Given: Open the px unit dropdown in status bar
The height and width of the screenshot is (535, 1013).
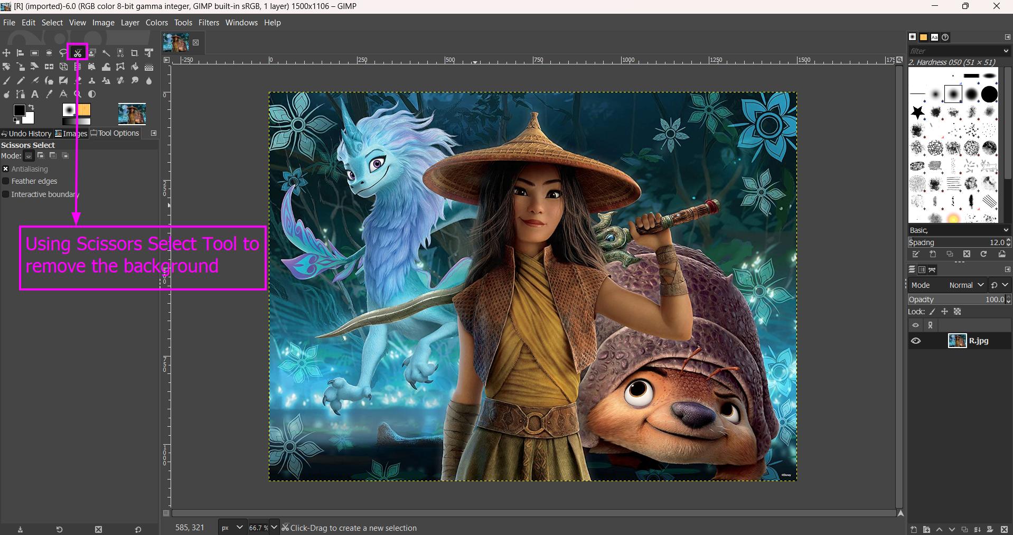Looking at the screenshot, I should point(232,528).
